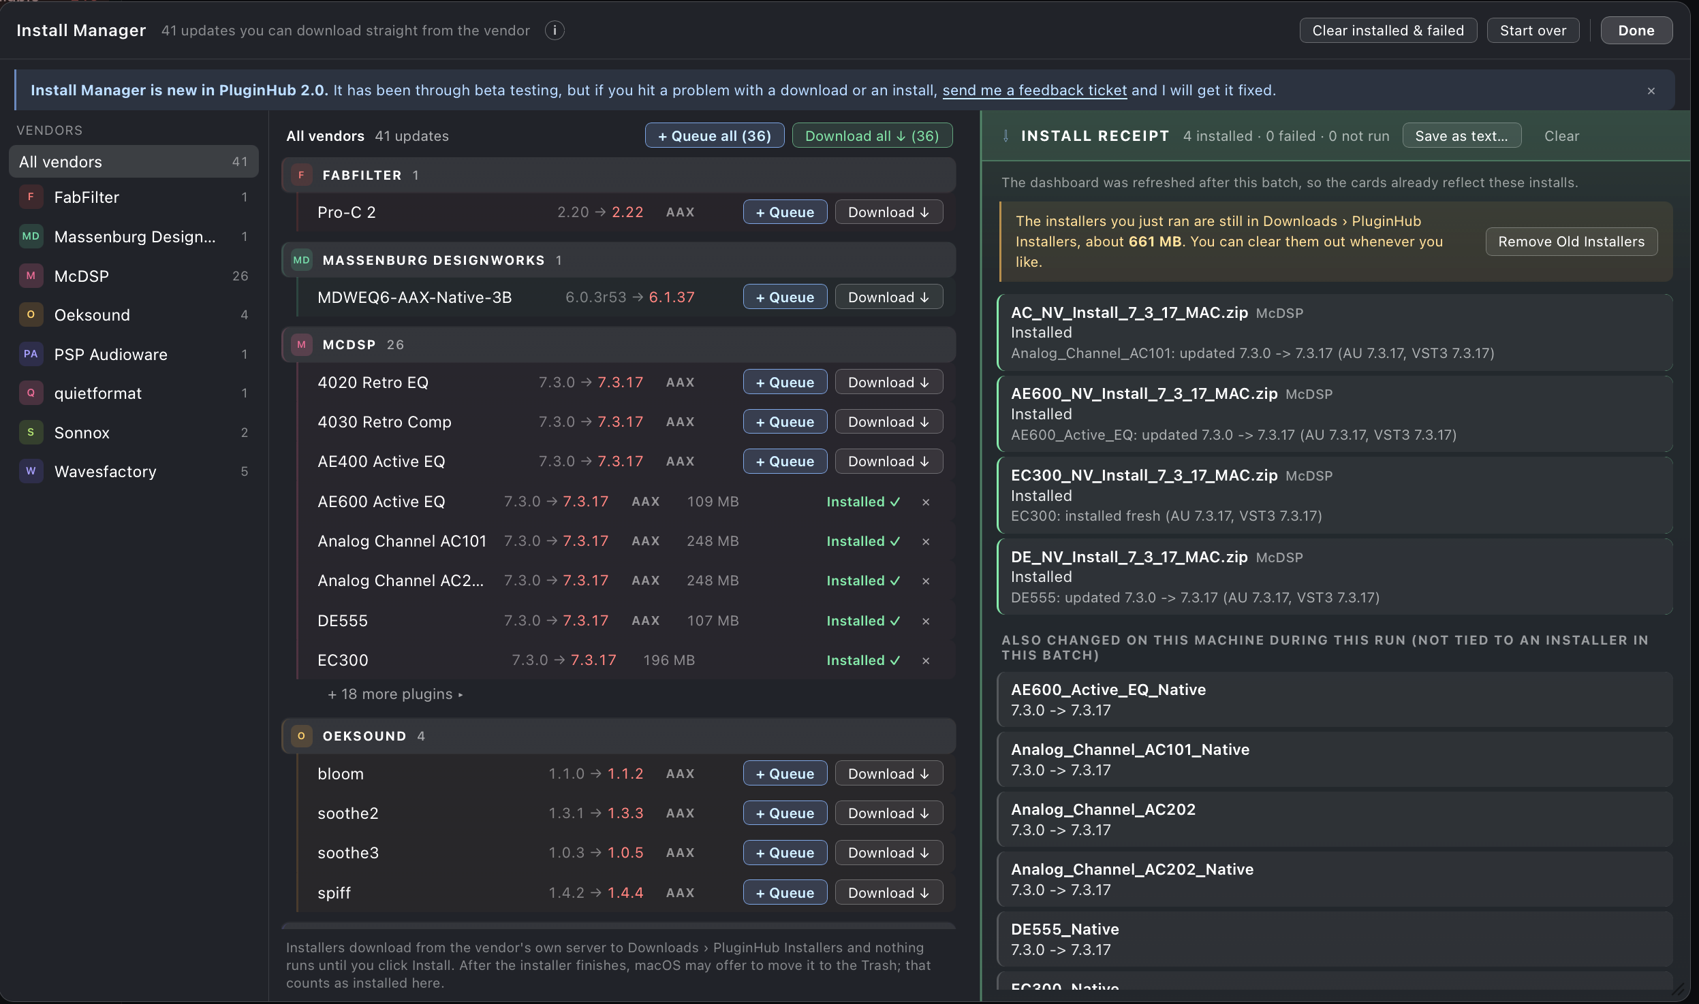The image size is (1699, 1004).
Task: Collapse the MASSENBURG DESIGNWORKS group header
Action: pyautogui.click(x=619, y=260)
